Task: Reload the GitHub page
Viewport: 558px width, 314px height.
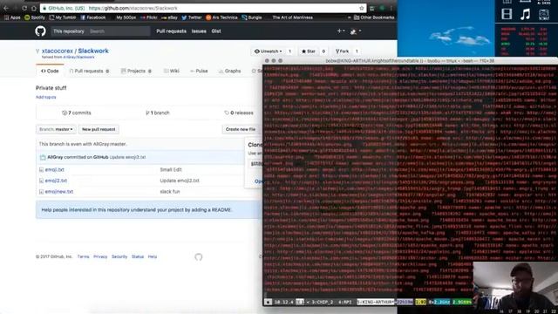Action: tap(24, 8)
